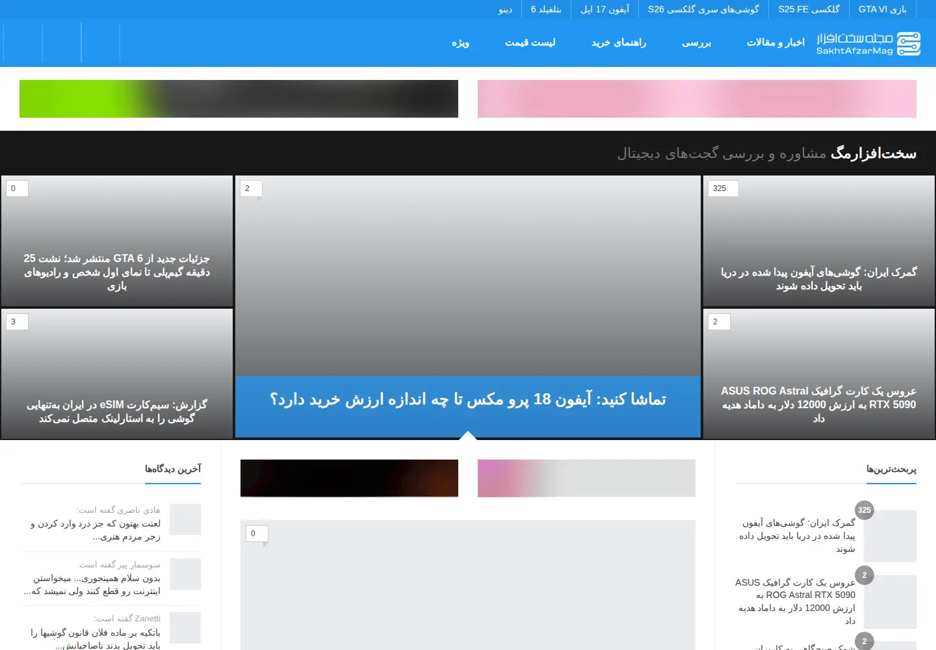This screenshot has width=936, height=650.
Task: Select the لیست قیمت menu item
Action: [x=530, y=42]
